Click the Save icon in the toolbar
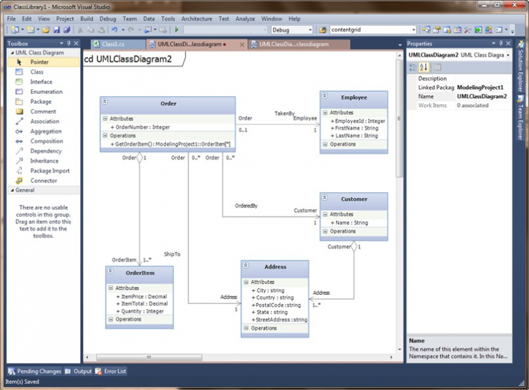Screen dimensions: 529x390 coord(56,29)
